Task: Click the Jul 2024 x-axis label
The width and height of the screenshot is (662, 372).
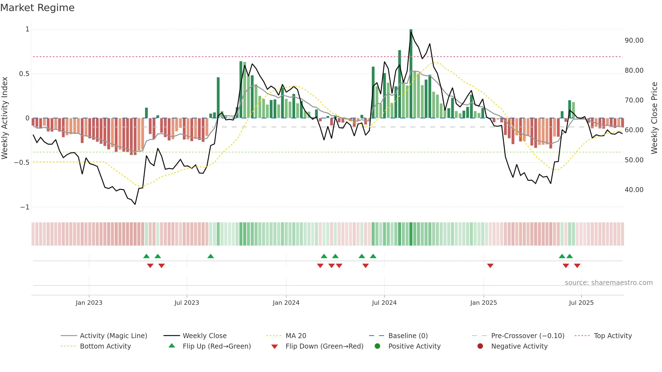Action: (384, 303)
